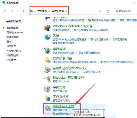This screenshot has width=137, height=118.
Task: Select the 控制面板 breadcrumb
Action: click(x=42, y=11)
